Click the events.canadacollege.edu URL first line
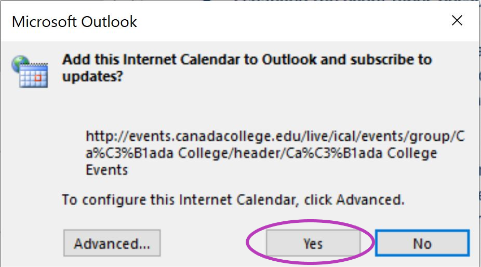The image size is (481, 267). coord(275,136)
